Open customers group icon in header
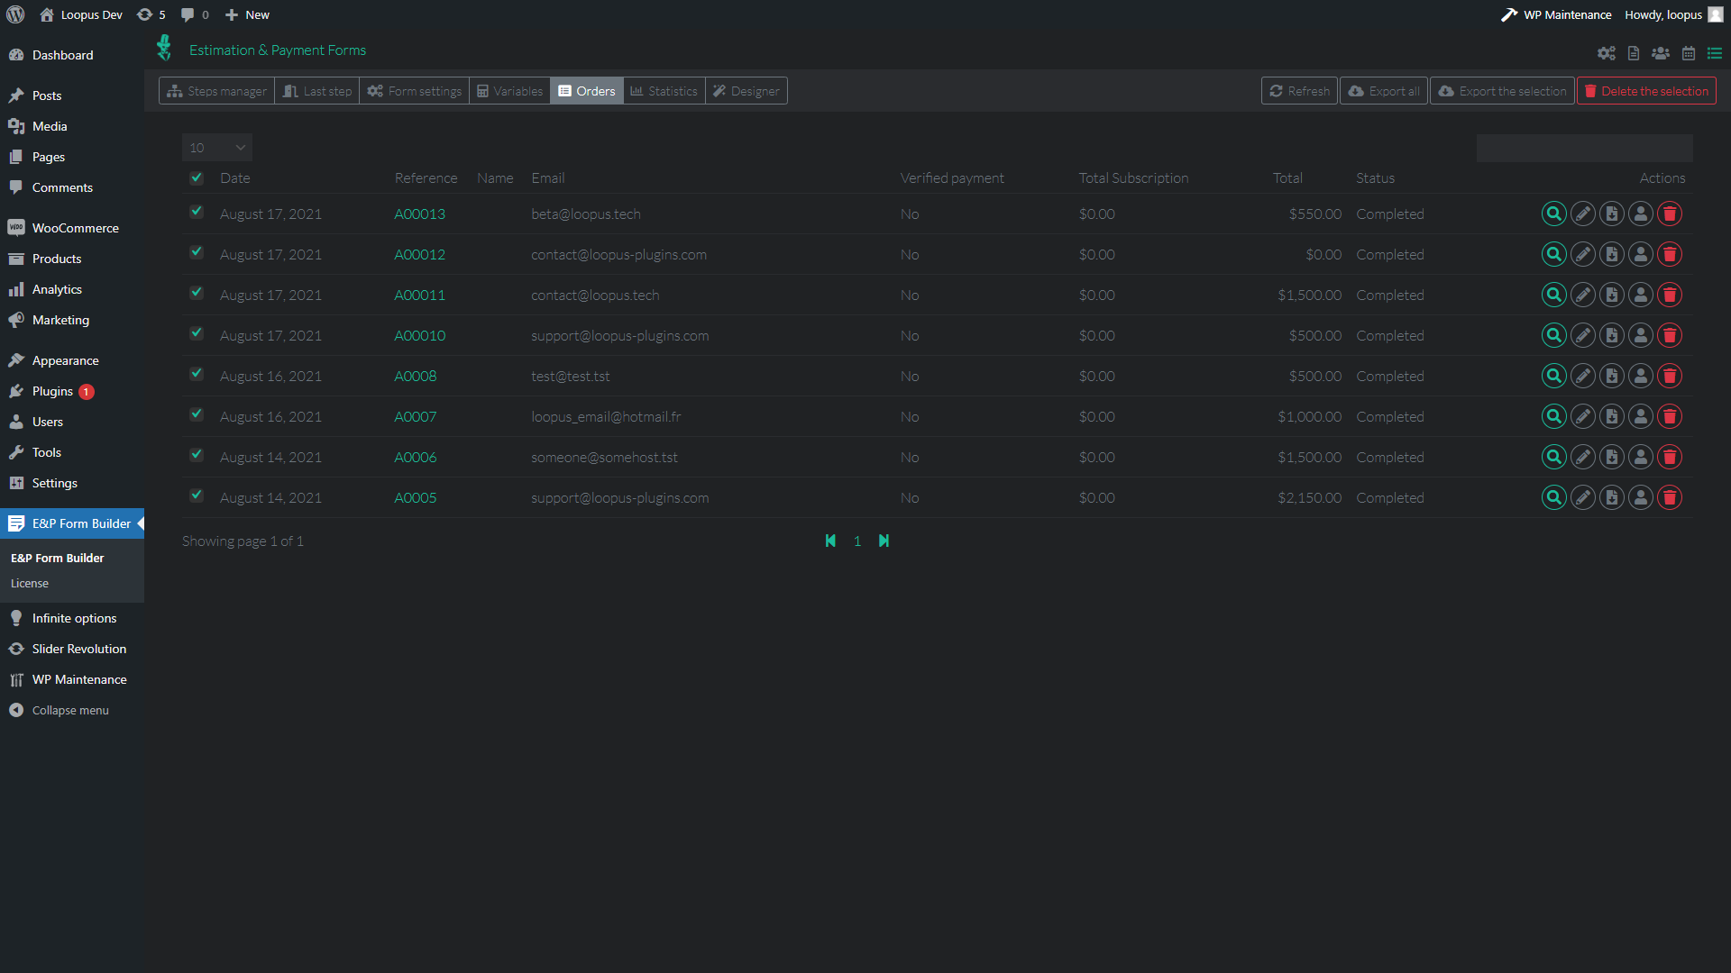 click(x=1661, y=53)
